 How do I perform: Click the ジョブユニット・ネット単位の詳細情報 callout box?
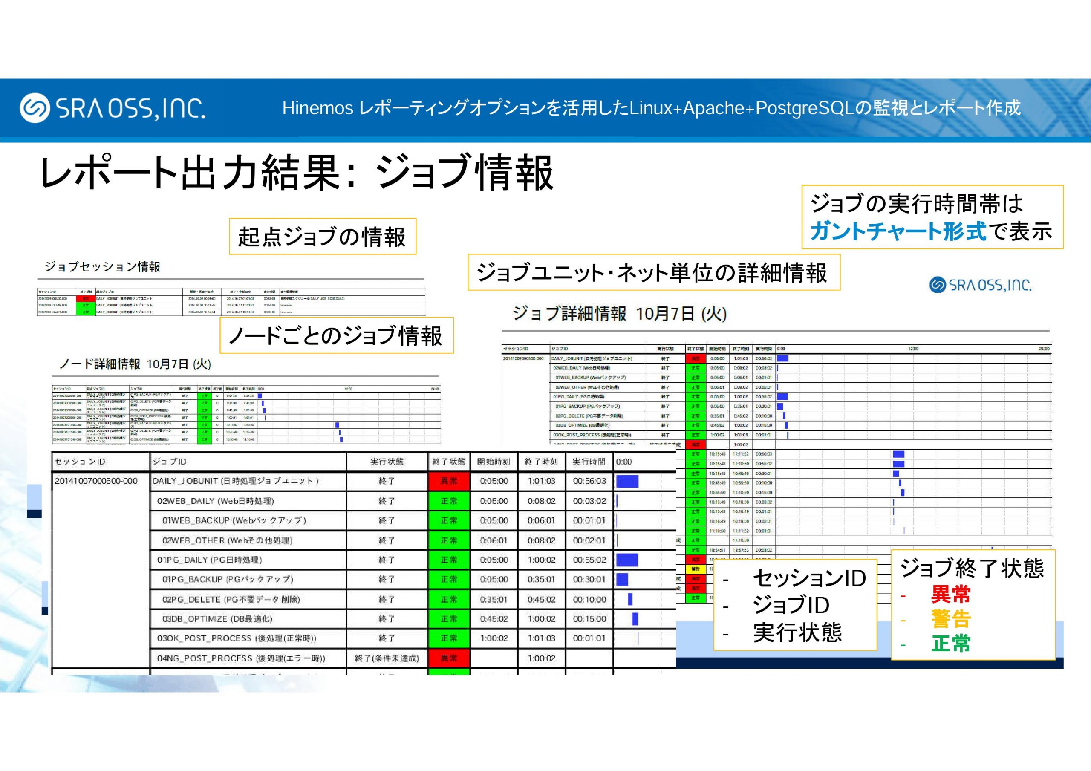[x=654, y=272]
